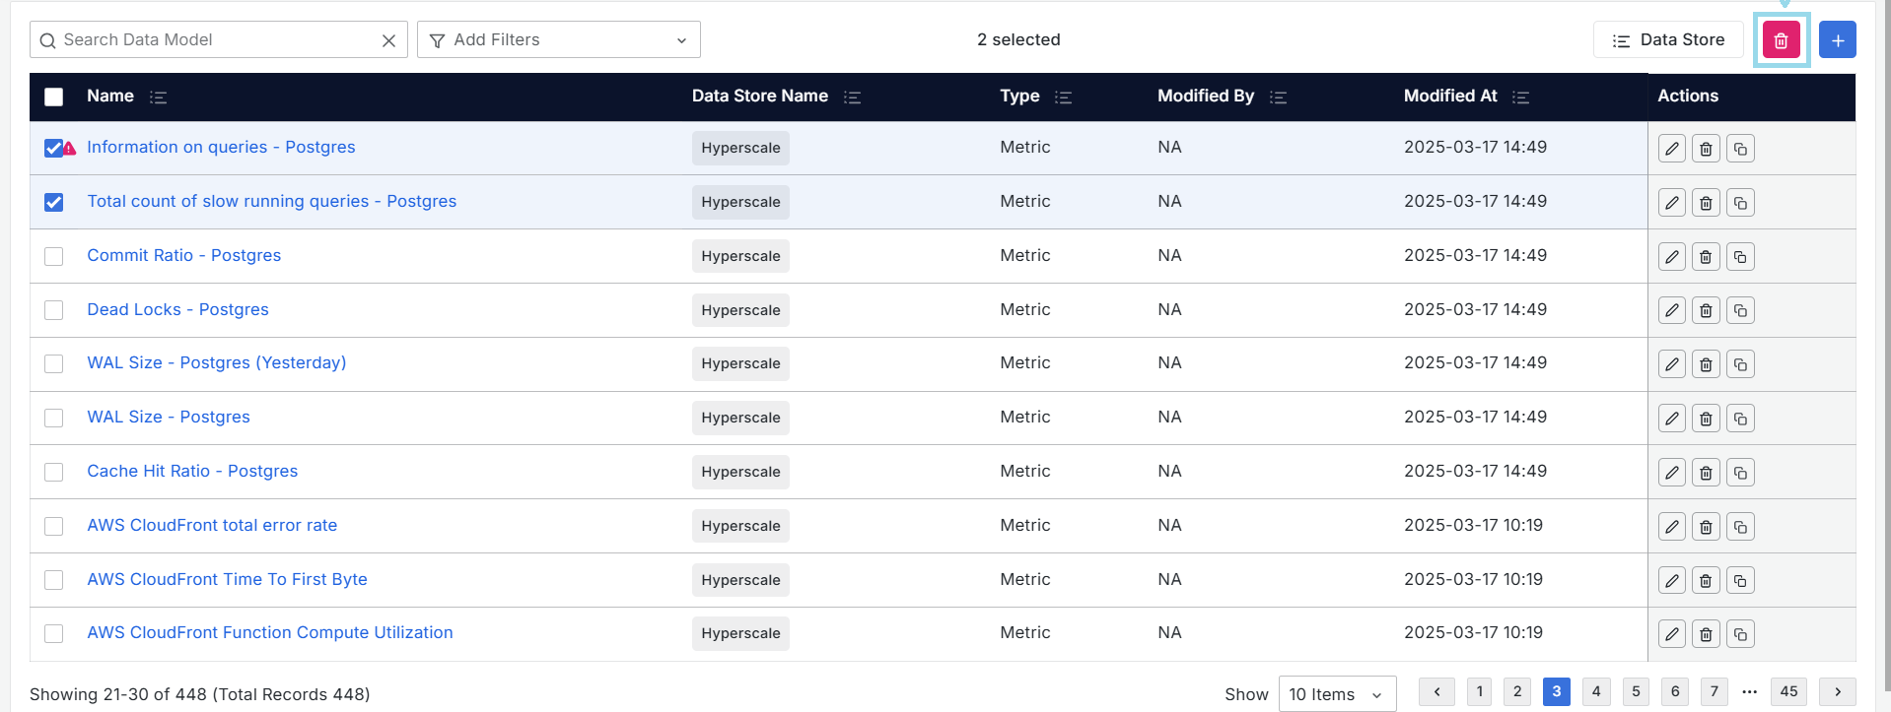Select the Cache Hit Ratio - Postgres checkbox
The image size is (1891, 712).
point(54,472)
